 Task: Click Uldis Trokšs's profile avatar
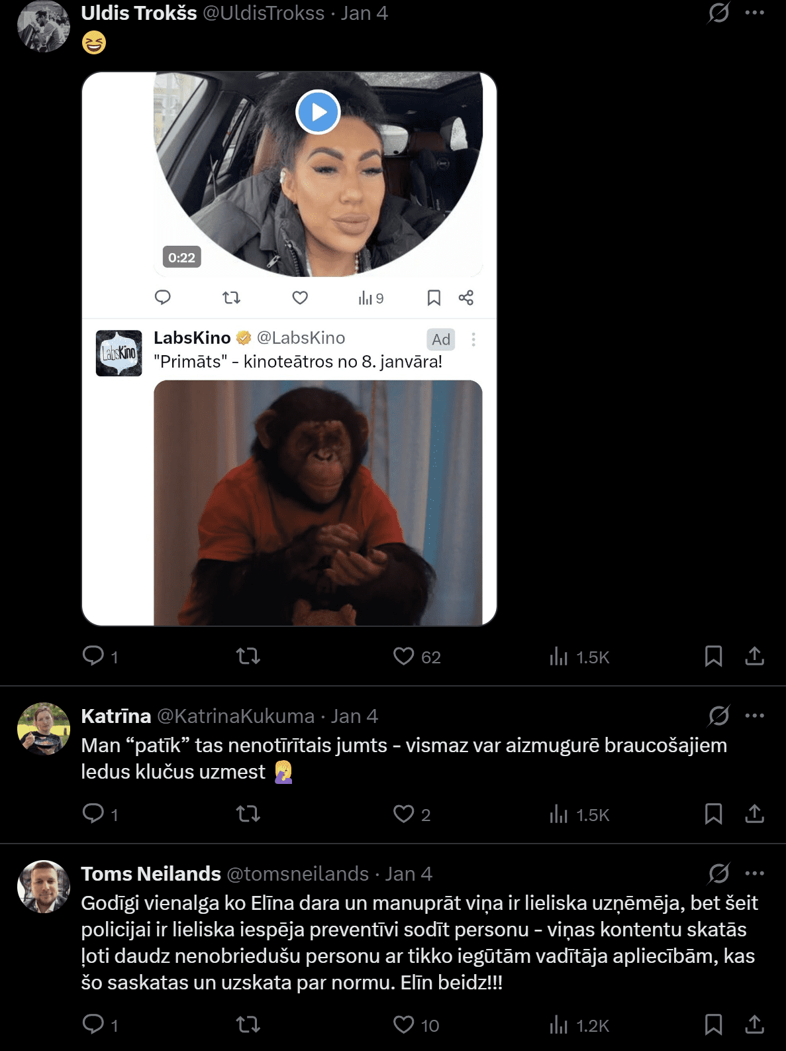tap(43, 27)
